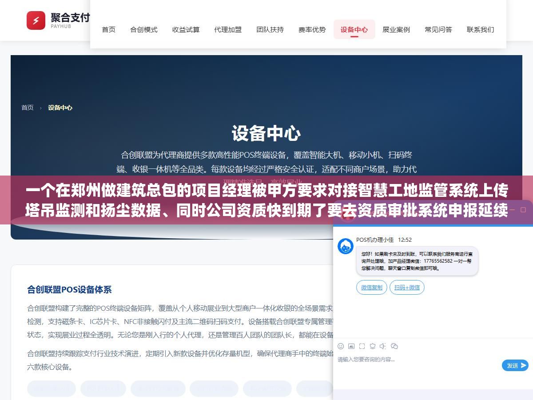
Task: Open the 合创模式 menu item
Action: coord(144,30)
